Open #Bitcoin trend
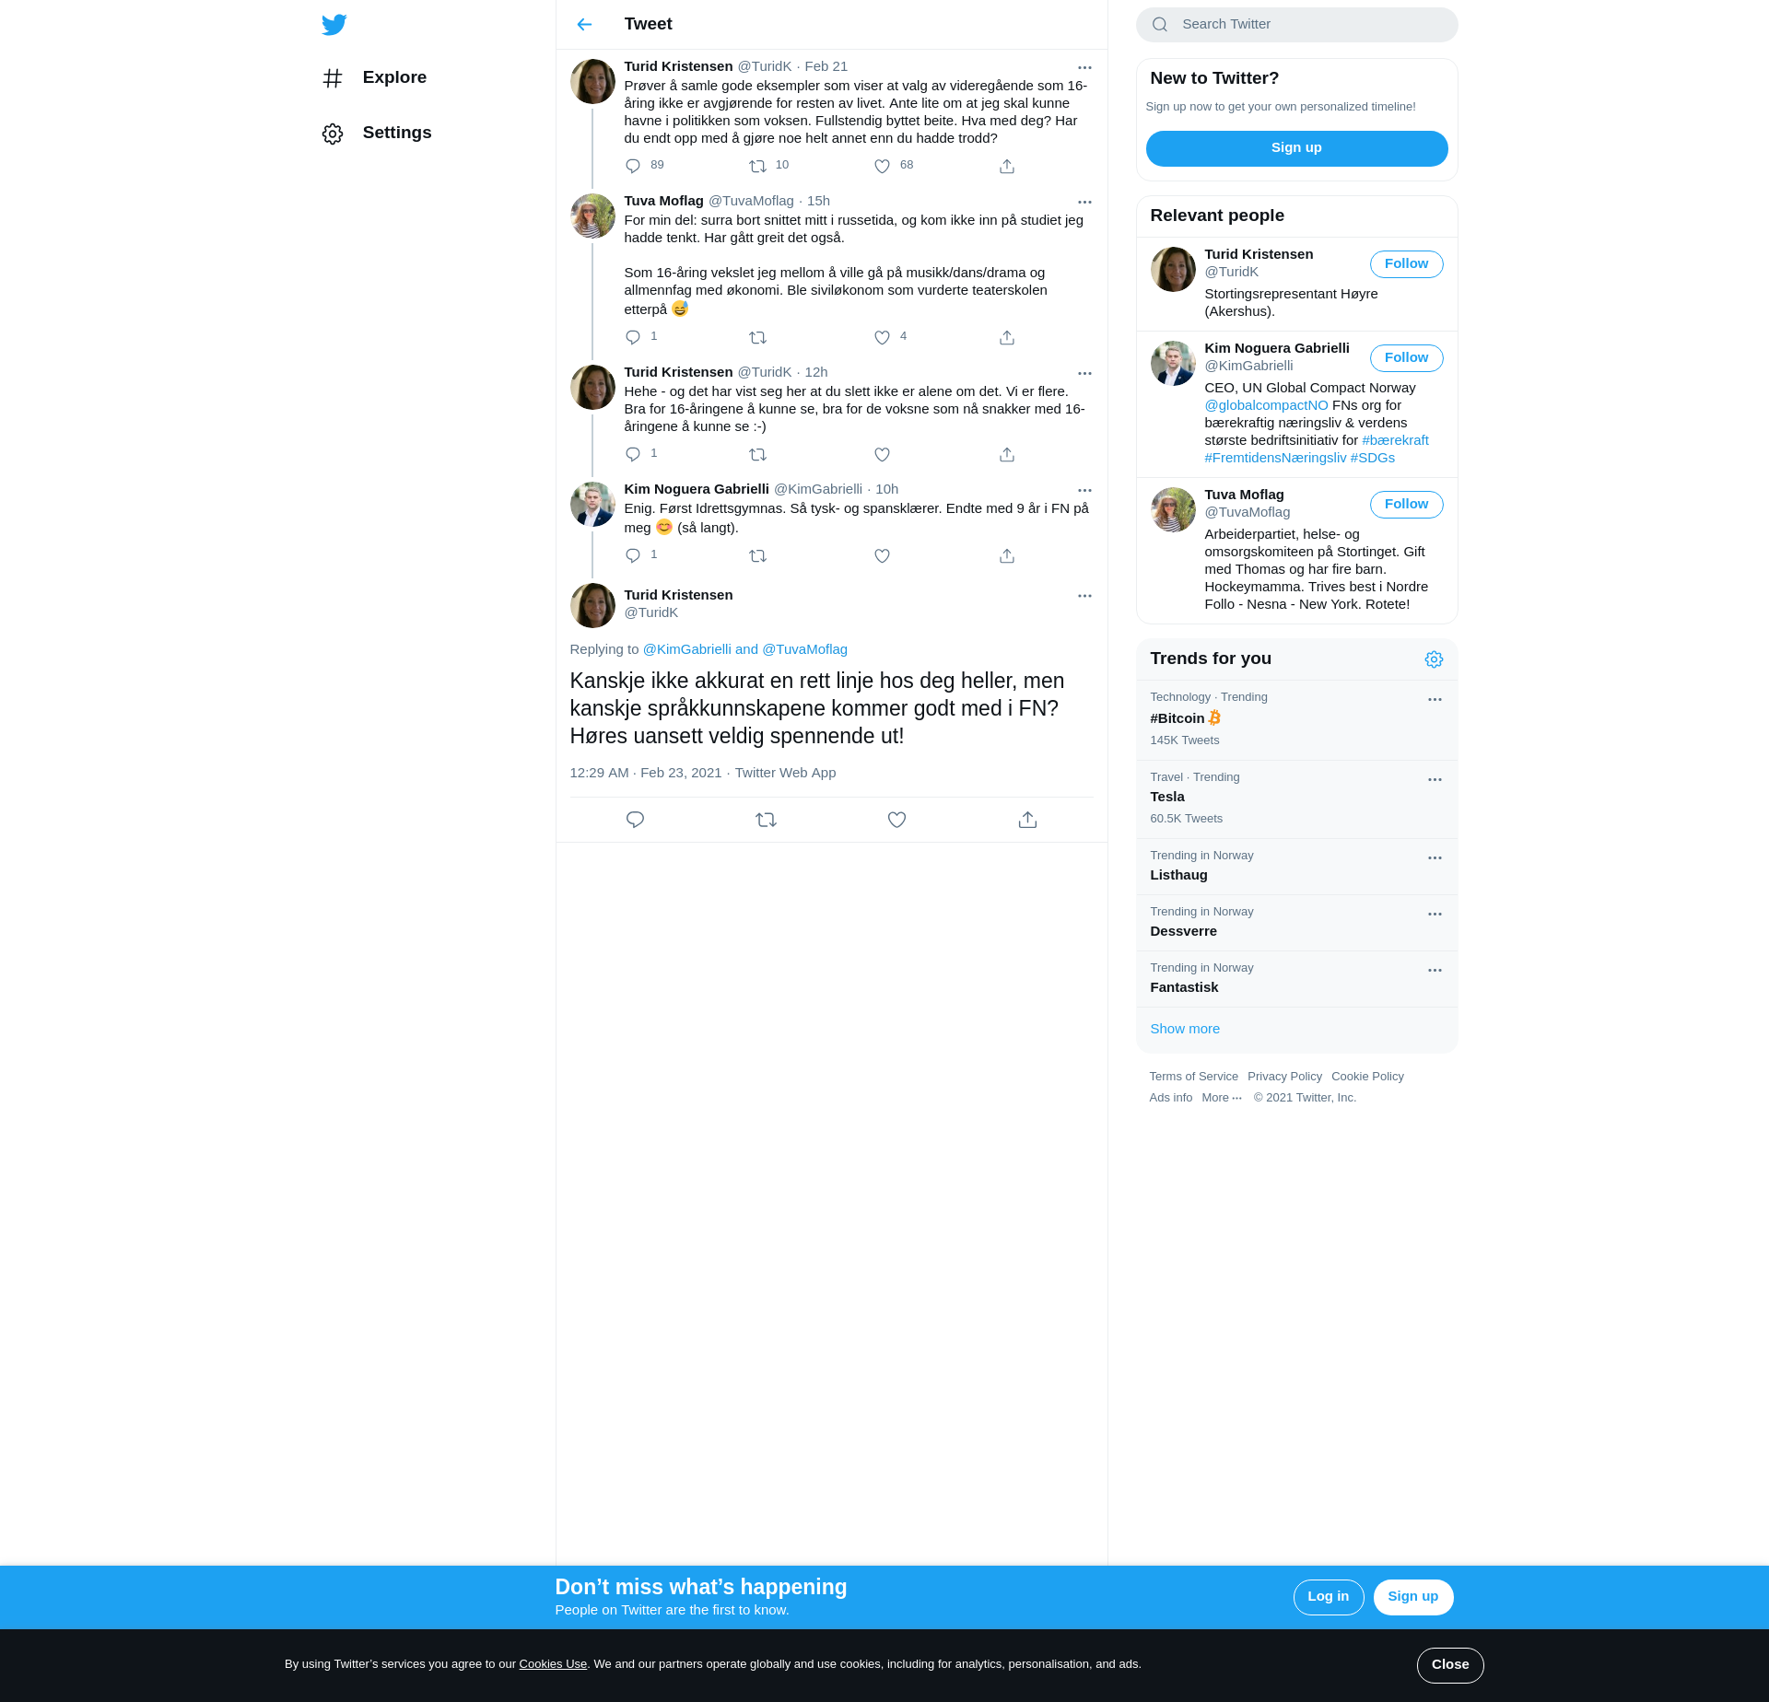 pyautogui.click(x=1296, y=719)
